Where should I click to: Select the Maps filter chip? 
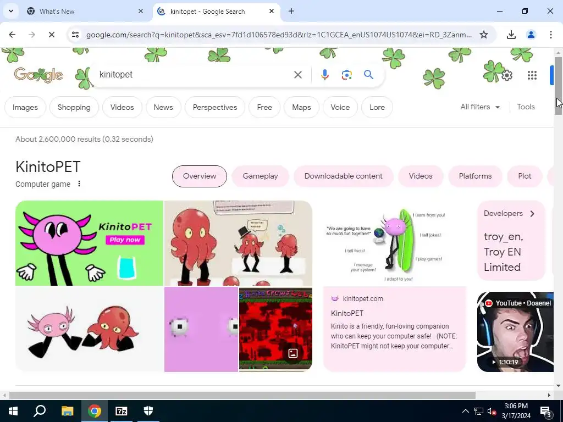pos(301,107)
